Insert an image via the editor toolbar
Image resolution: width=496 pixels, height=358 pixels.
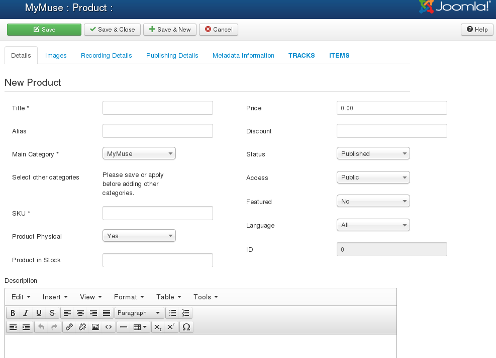(x=95, y=327)
